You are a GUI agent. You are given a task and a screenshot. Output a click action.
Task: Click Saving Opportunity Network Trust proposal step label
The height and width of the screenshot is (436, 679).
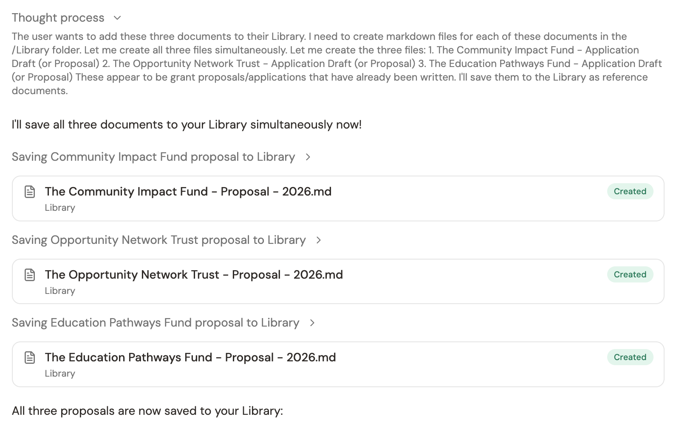pos(158,240)
